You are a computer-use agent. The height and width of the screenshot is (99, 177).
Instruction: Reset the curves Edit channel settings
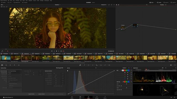coord(131,70)
